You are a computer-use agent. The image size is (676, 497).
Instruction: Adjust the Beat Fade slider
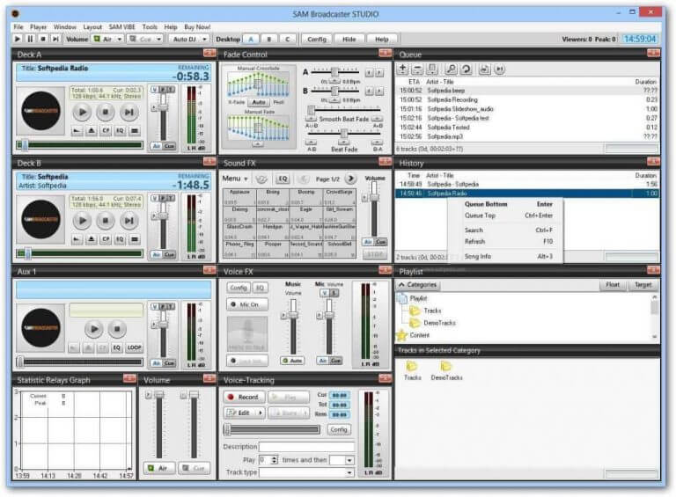point(343,134)
